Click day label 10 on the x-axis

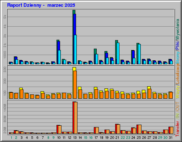tap(59, 138)
